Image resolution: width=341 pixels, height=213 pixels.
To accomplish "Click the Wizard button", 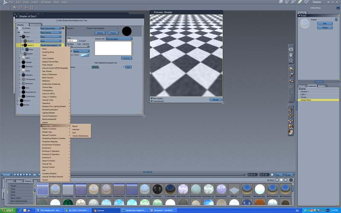I will (100, 32).
